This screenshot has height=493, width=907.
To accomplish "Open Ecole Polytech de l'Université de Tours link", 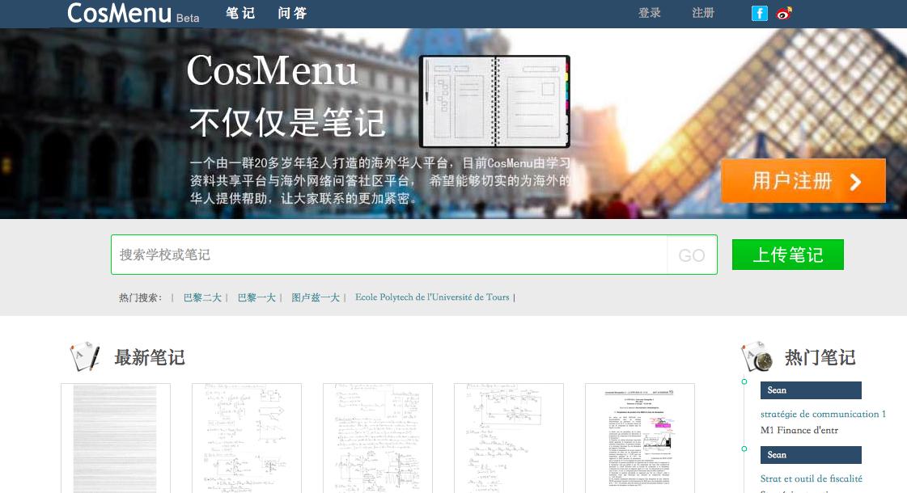I will (x=432, y=297).
